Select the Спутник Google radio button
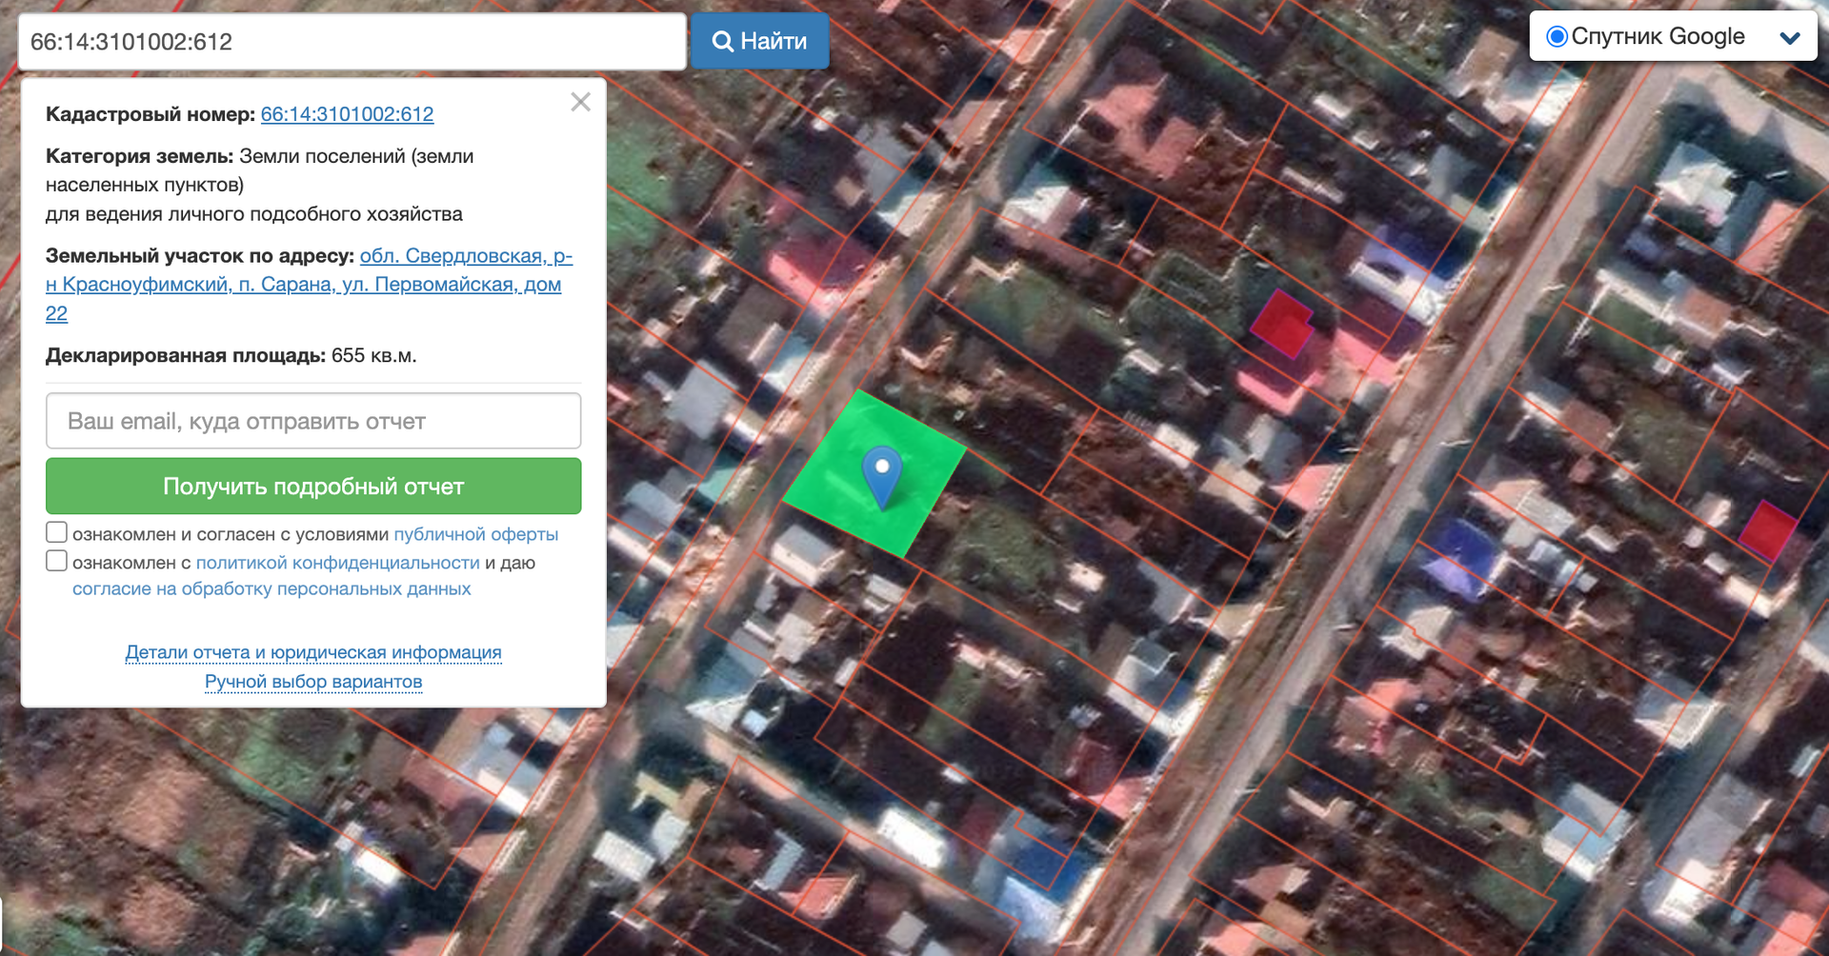The height and width of the screenshot is (956, 1829). 1558,37
